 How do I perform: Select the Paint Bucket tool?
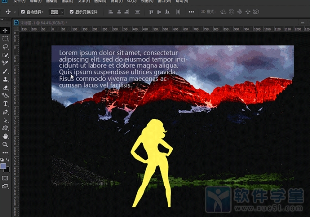(5, 95)
